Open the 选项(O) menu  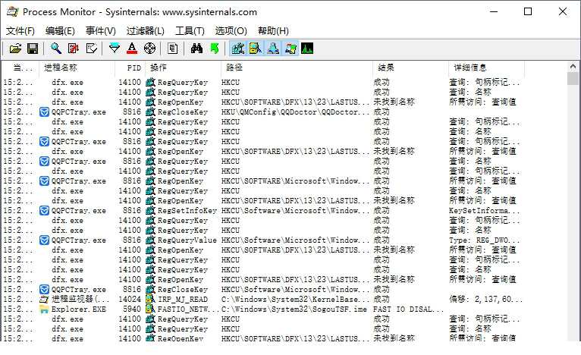(x=231, y=31)
